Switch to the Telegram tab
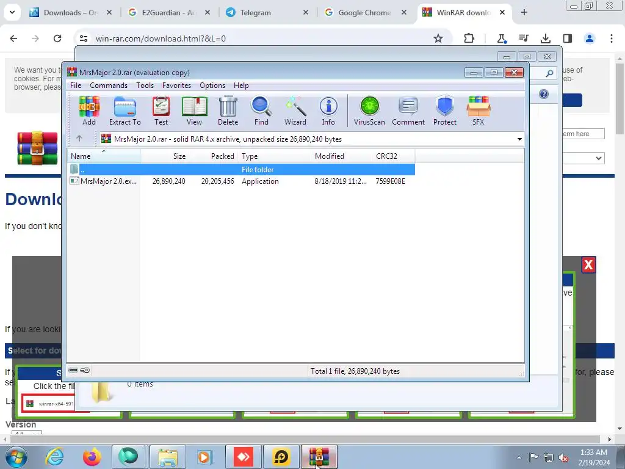Screen dimensions: 625x469 click(267, 12)
